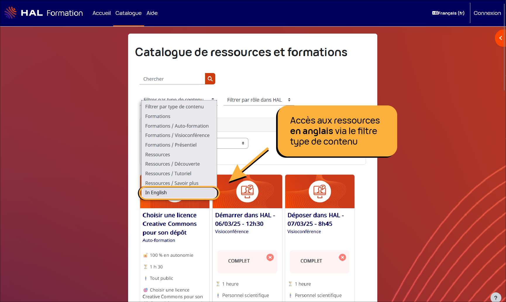Viewport: 506px width, 302px height.
Task: Click the Connexion link
Action: [x=487, y=13]
